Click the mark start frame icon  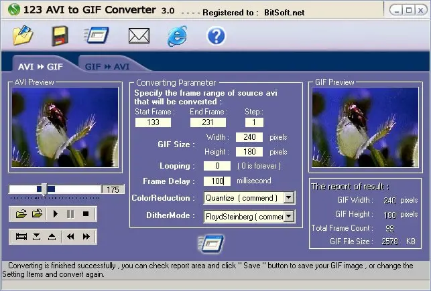37,237
